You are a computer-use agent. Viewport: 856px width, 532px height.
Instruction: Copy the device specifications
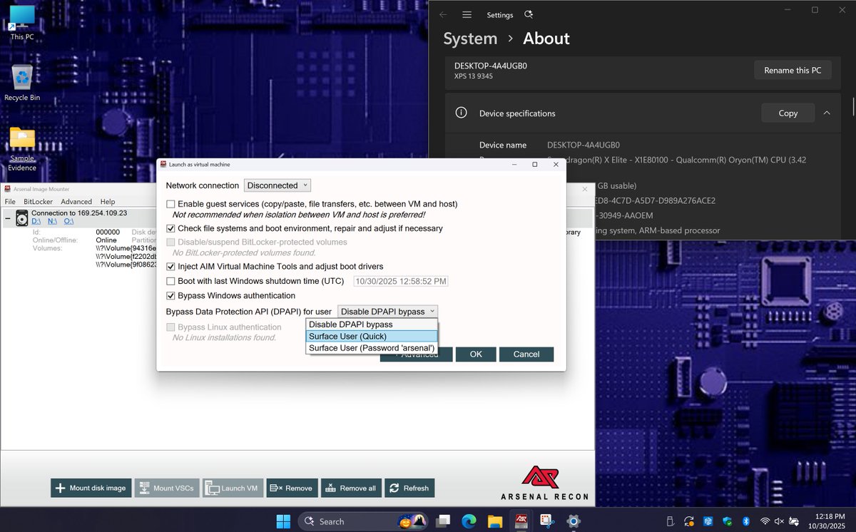click(x=788, y=113)
